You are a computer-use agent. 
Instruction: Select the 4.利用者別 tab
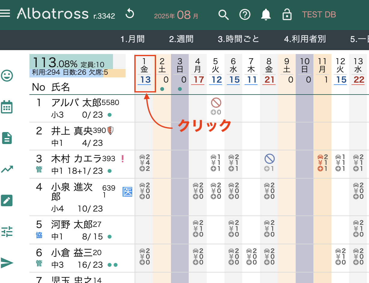point(305,39)
